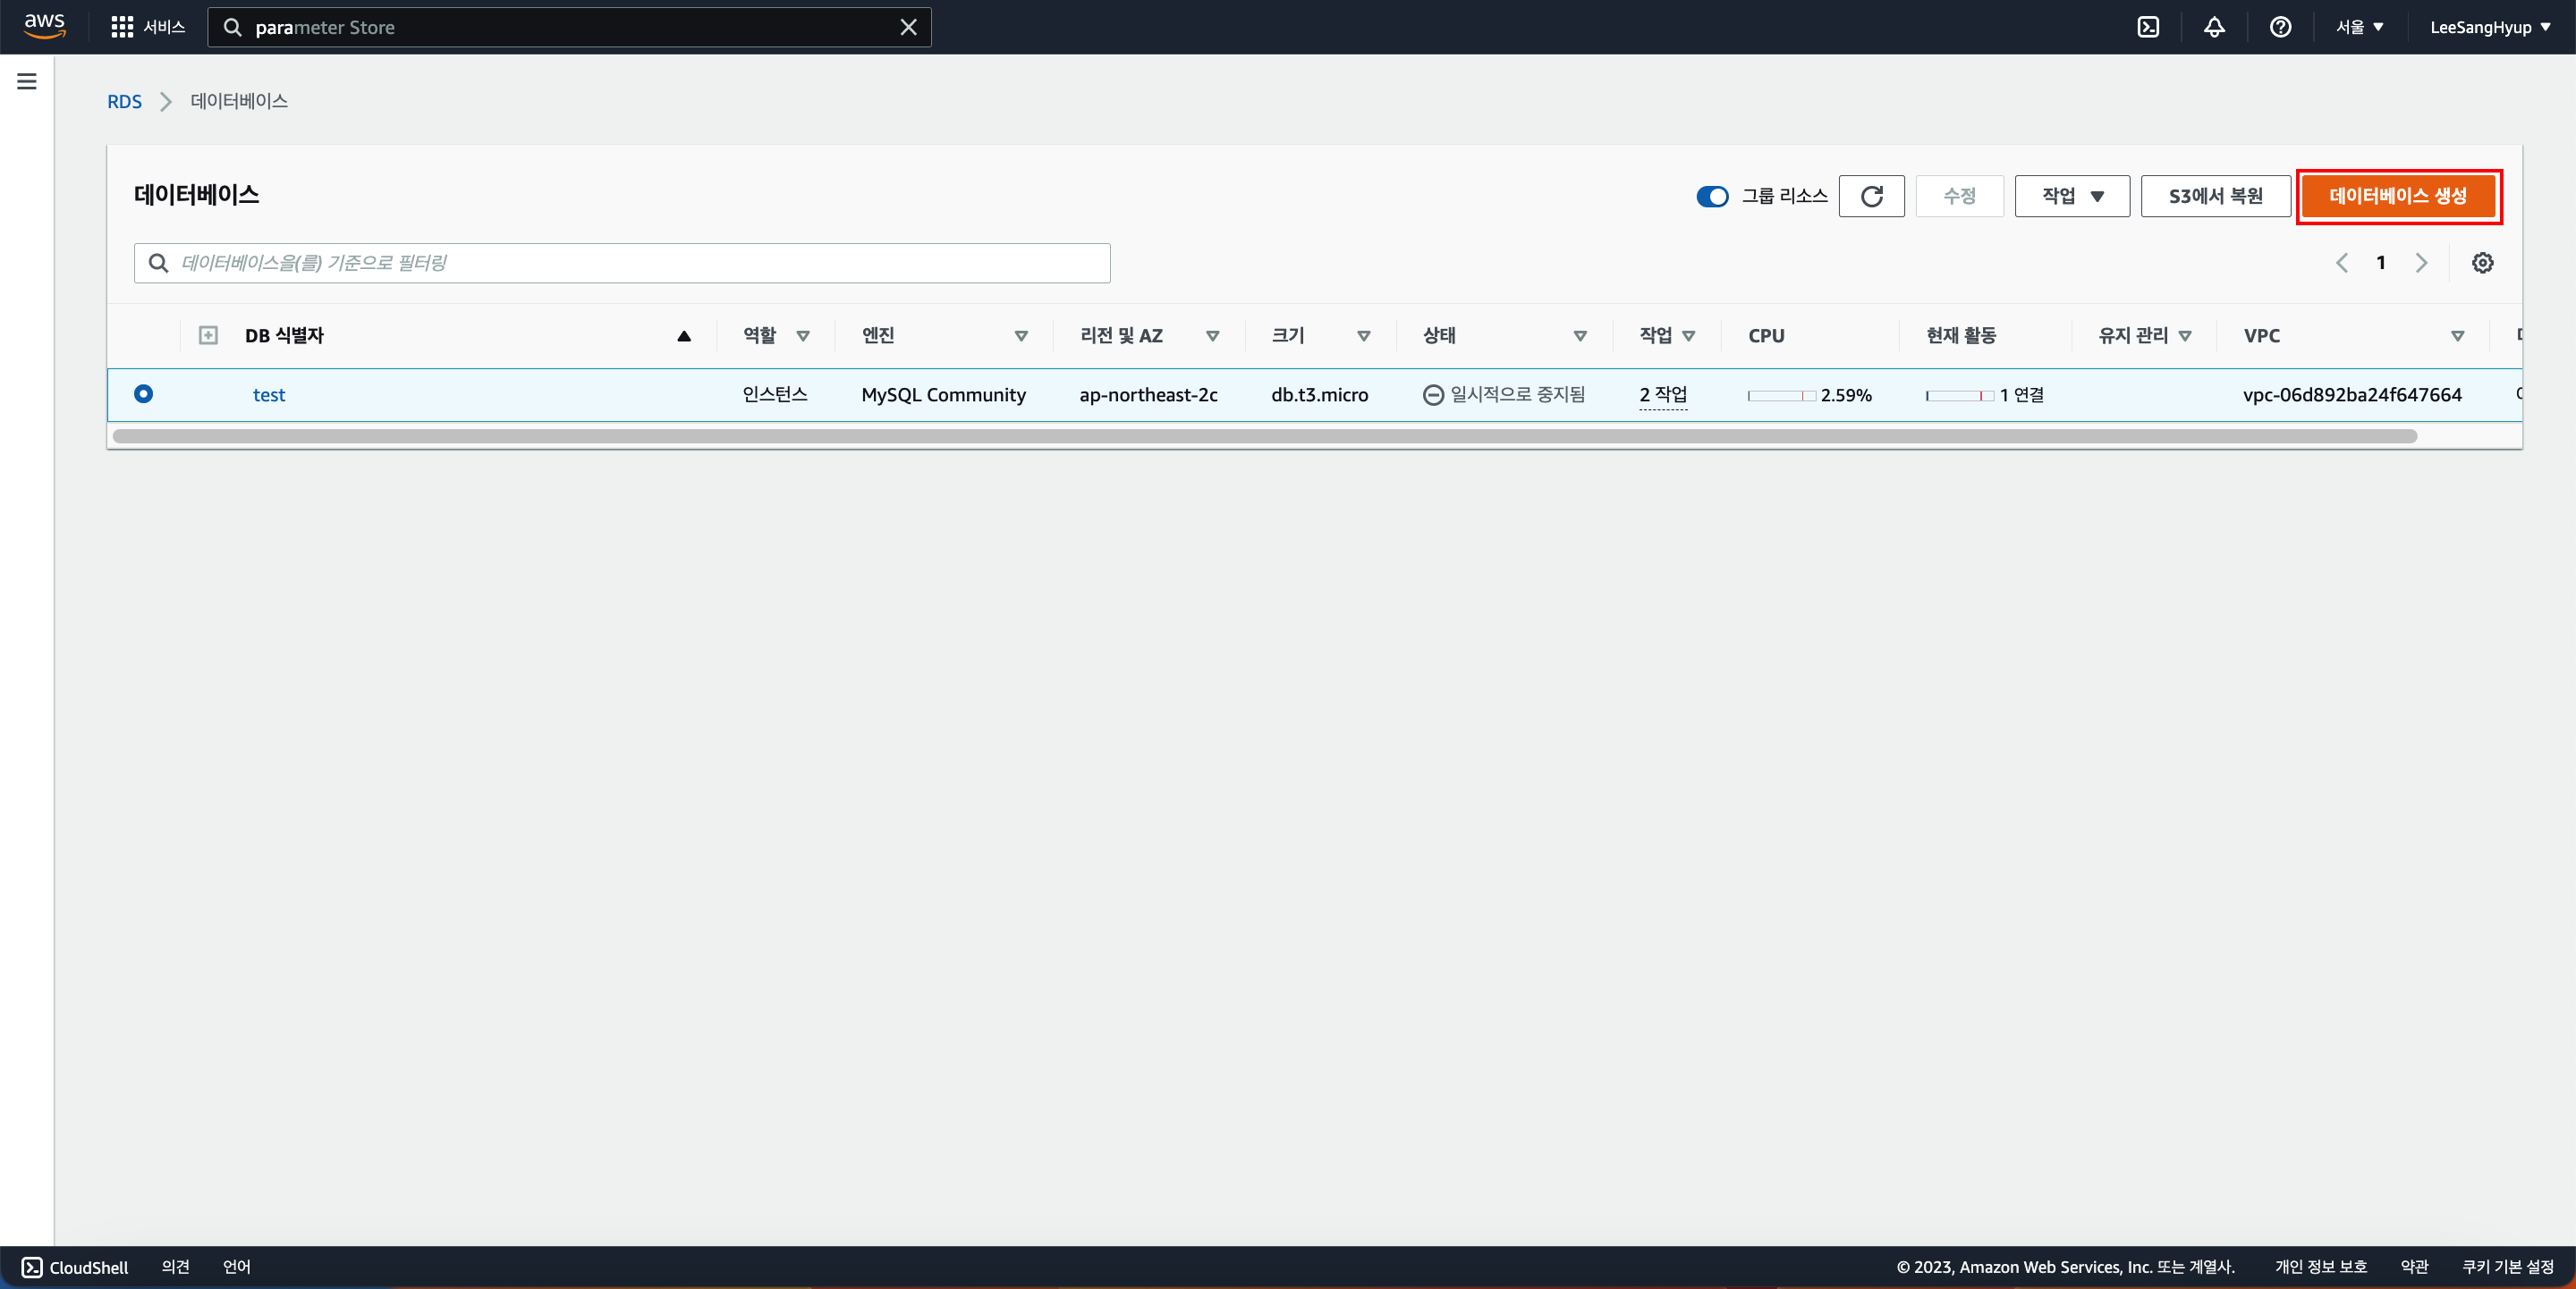
Task: Open the CloudShell icon in top bar
Action: click(x=2148, y=27)
